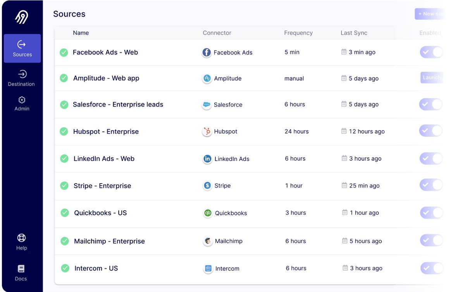
Task: Select the Hubspot connector icon
Action: point(207,131)
